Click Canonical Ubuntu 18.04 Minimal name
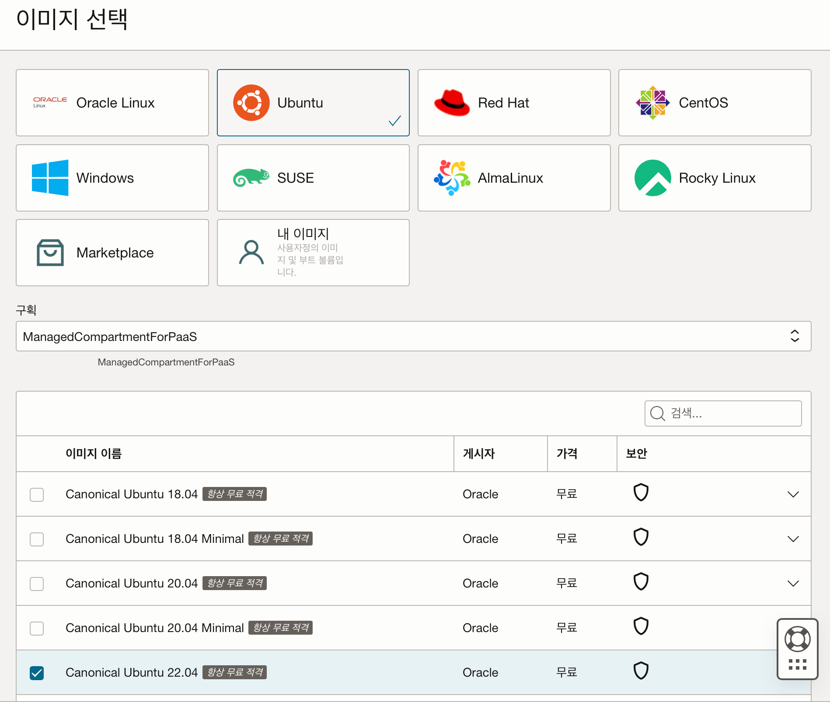Image resolution: width=830 pixels, height=702 pixels. [155, 539]
